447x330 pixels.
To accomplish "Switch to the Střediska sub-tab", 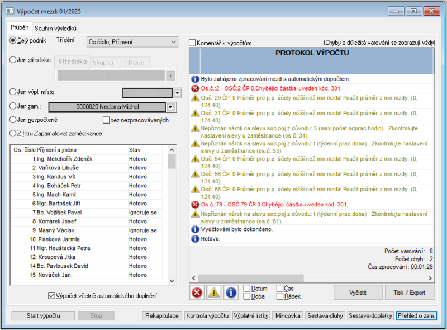I will pos(73,62).
